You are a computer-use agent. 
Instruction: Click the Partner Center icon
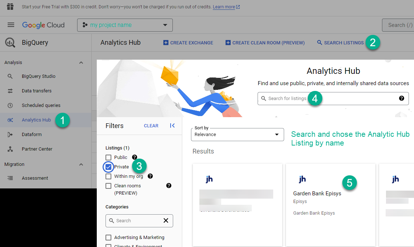[10, 149]
